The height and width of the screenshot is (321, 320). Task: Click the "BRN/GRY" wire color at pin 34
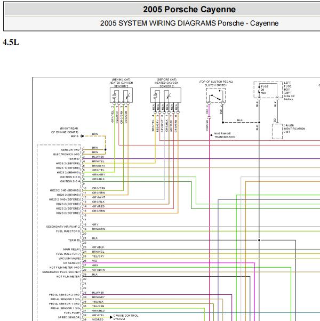pyautogui.click(x=98, y=297)
